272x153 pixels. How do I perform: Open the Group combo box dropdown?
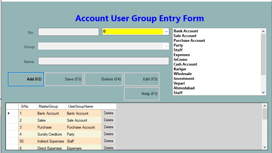coord(166,46)
